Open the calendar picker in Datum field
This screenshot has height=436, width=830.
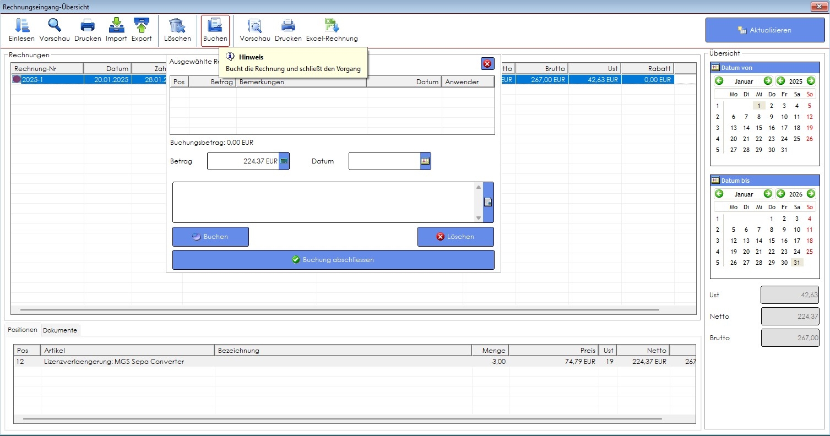tap(425, 161)
